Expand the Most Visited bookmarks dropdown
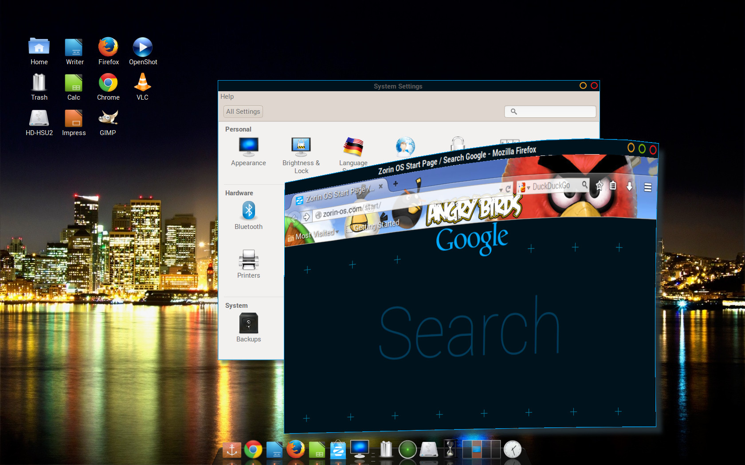Image resolution: width=745 pixels, height=465 pixels. pos(337,232)
